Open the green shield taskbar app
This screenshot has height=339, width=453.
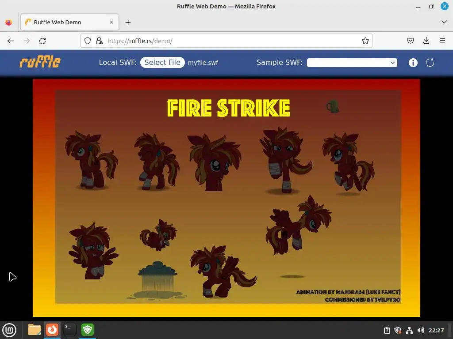(x=88, y=330)
